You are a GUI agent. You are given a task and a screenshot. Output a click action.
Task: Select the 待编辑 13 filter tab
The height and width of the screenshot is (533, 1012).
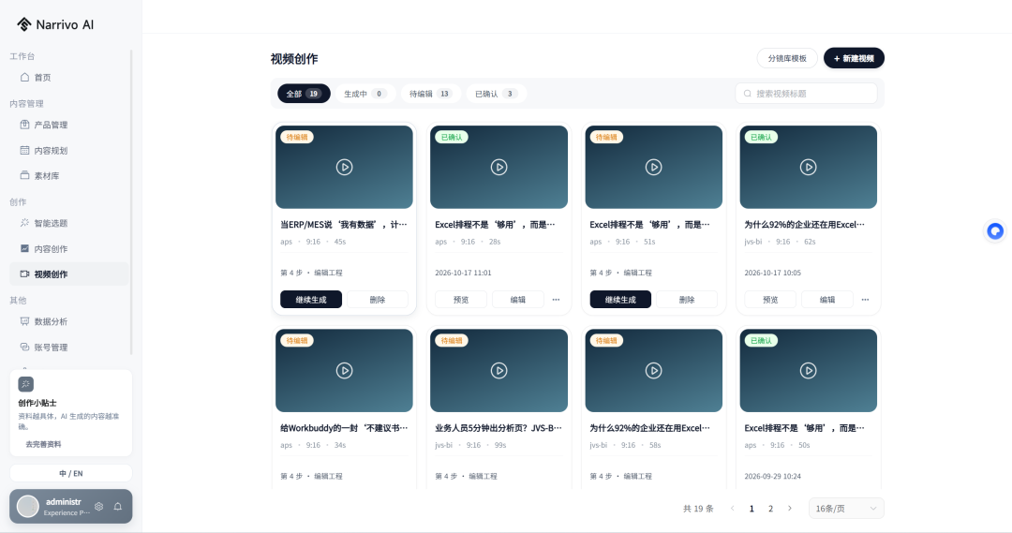pos(430,94)
